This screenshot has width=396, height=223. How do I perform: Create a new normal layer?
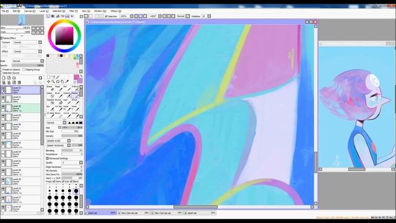[4, 78]
